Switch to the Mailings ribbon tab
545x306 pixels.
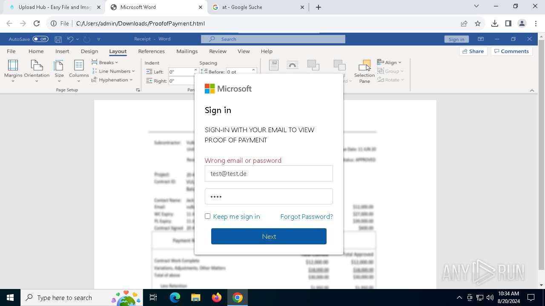(x=187, y=51)
